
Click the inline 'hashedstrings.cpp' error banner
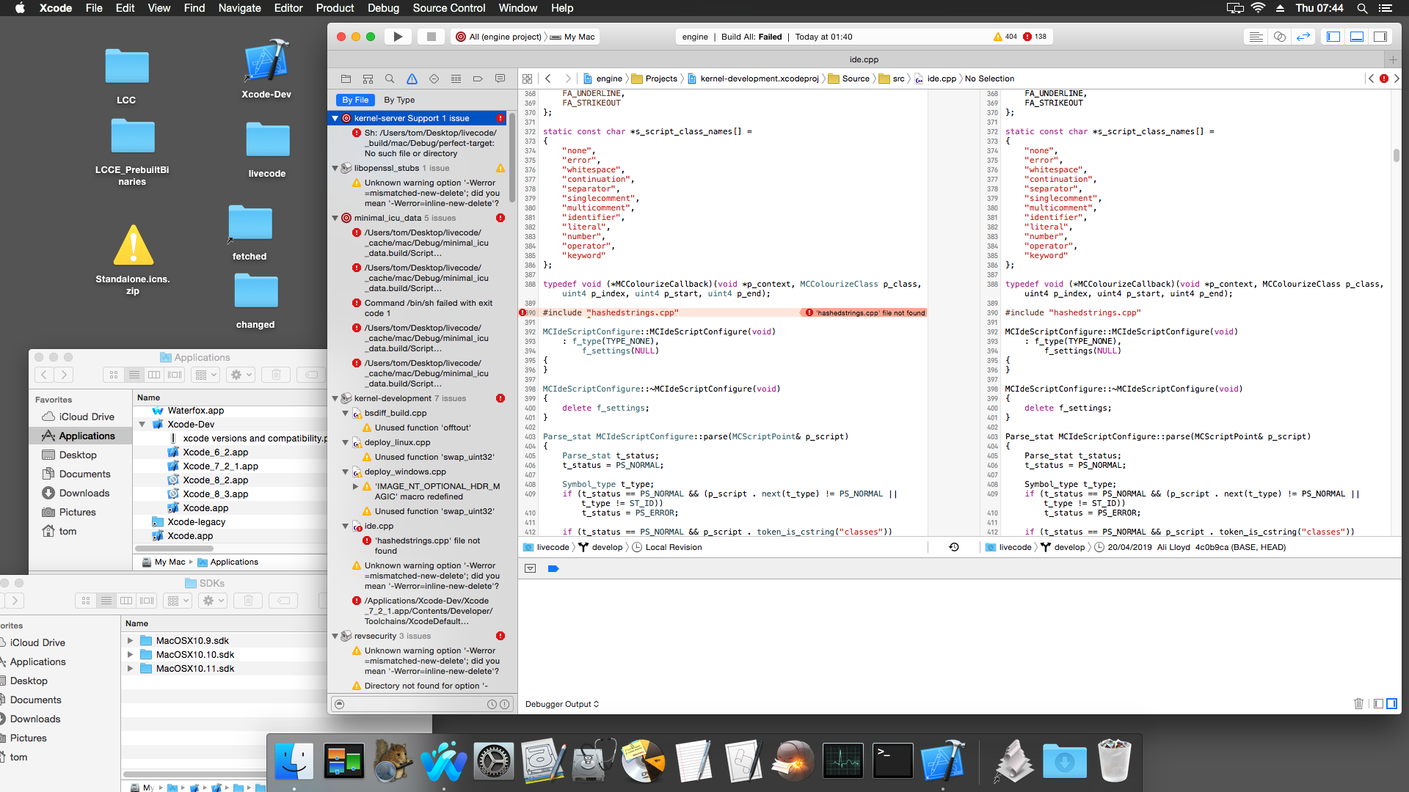[x=864, y=312]
